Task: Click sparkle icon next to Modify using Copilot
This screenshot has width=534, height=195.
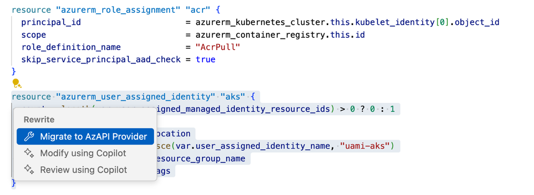Action: (x=29, y=153)
